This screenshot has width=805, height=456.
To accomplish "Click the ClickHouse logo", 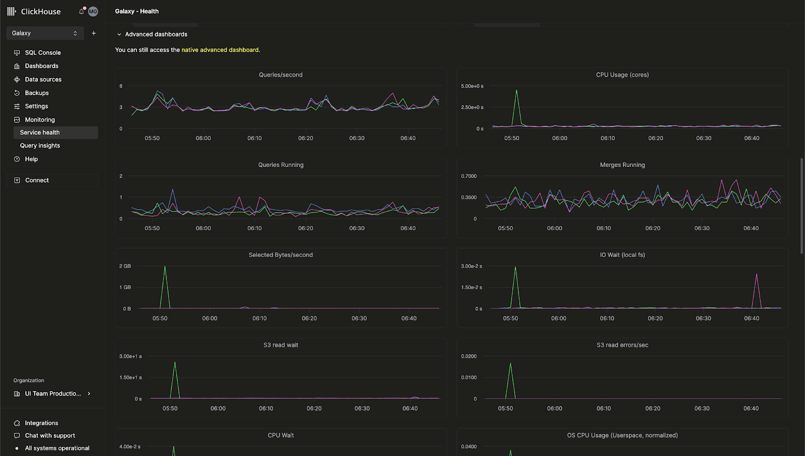I will (34, 11).
